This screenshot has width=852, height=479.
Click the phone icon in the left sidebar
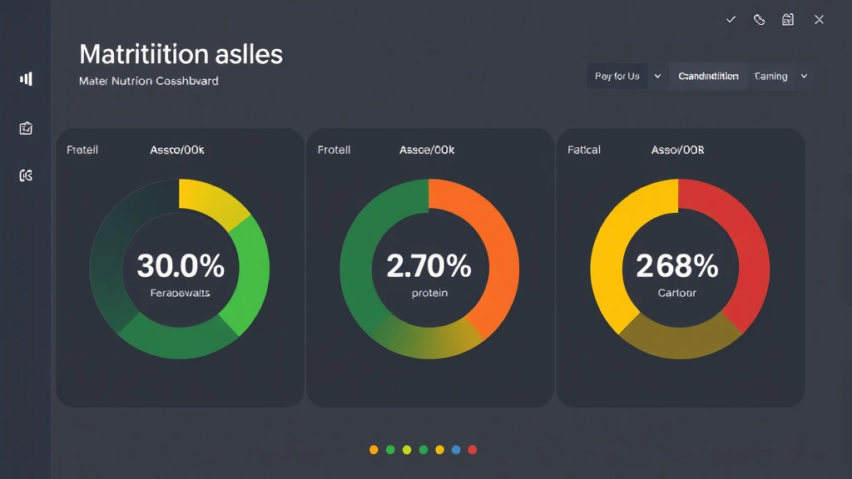(x=25, y=175)
